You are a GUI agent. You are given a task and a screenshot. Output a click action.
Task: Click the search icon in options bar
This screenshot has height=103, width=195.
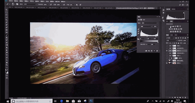pos(180,5)
